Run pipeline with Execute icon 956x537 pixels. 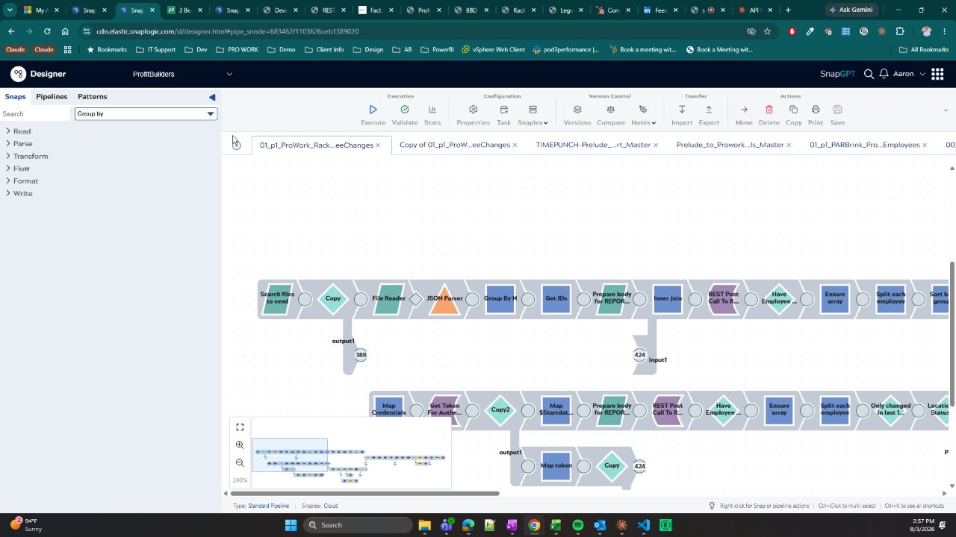[373, 110]
